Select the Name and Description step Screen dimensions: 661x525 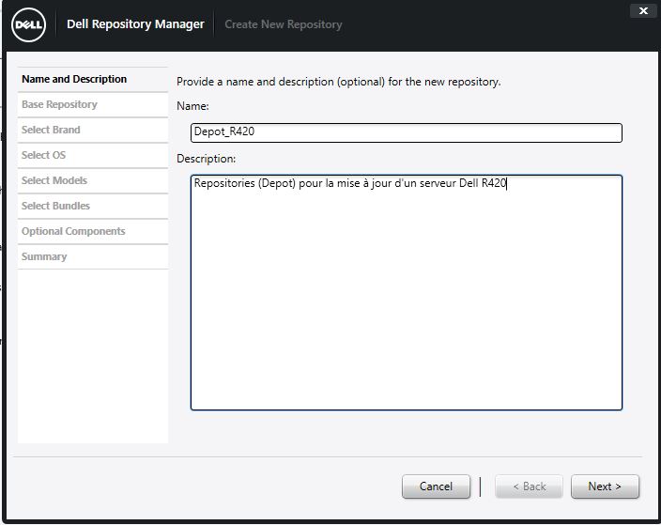[x=93, y=79]
